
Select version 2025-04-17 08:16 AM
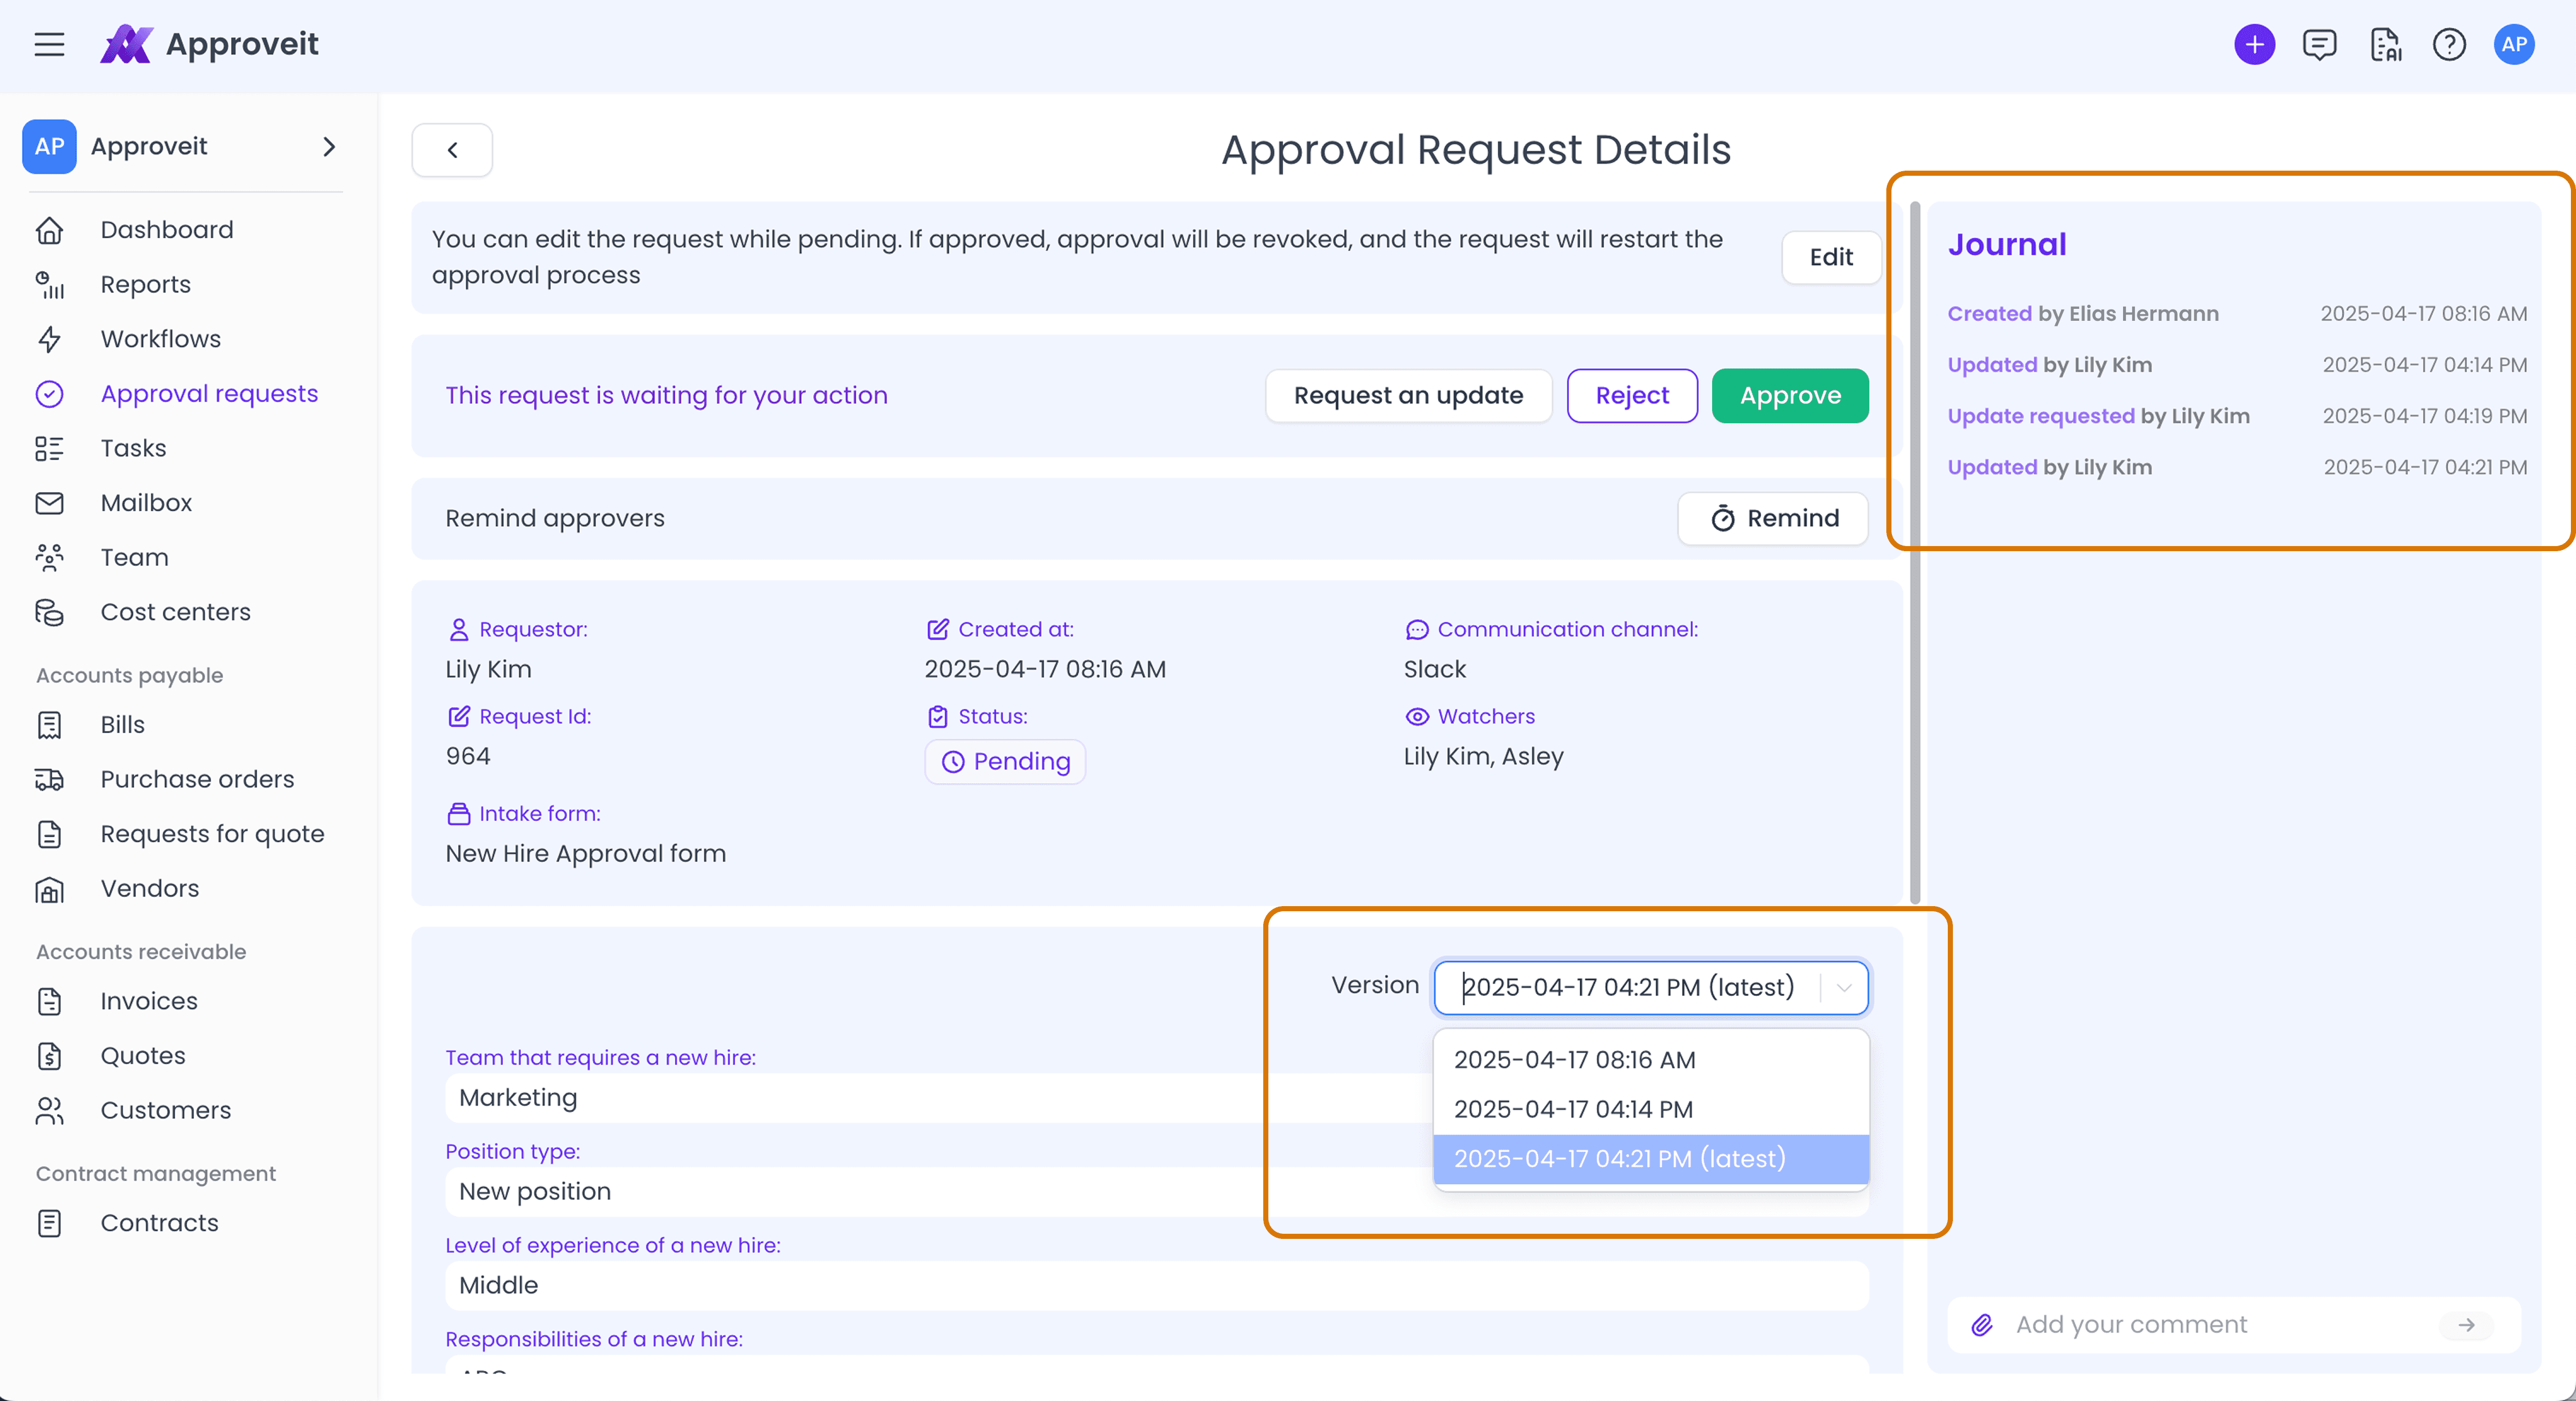(x=1650, y=1059)
